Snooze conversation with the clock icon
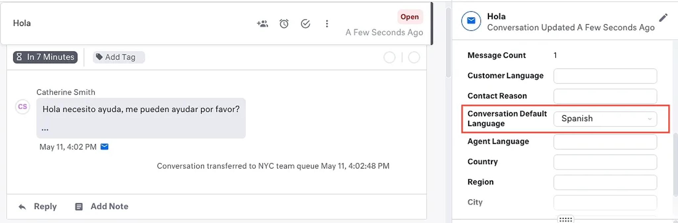This screenshot has width=678, height=223. [x=284, y=24]
